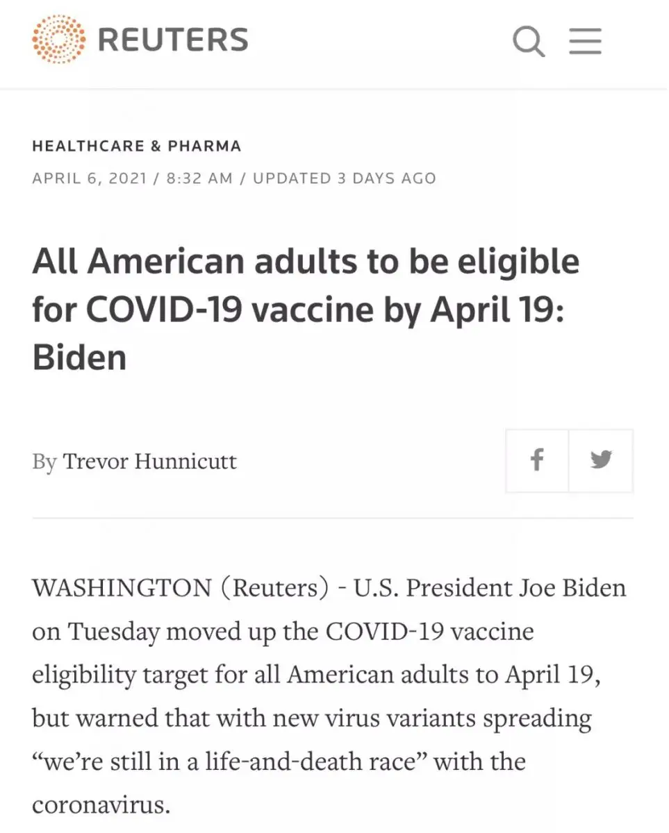This screenshot has height=833, width=669.
Task: Open author Trevor Hunnicutt's profile link
Action: coord(150,462)
